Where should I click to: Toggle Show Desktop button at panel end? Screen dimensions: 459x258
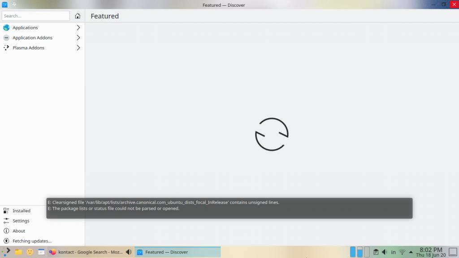[452, 252]
